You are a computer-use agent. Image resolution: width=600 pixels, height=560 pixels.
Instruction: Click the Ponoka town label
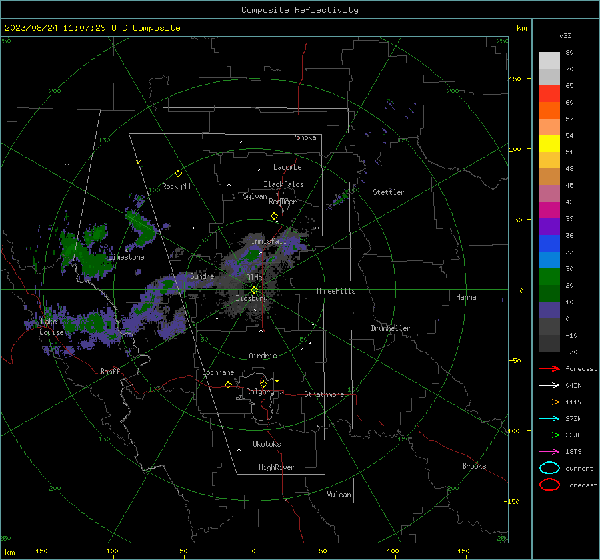point(304,137)
